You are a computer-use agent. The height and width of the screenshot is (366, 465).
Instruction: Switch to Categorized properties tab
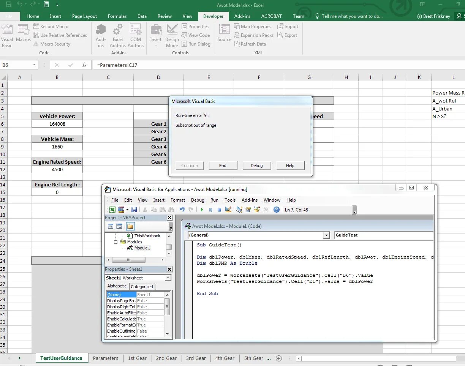[x=142, y=287]
